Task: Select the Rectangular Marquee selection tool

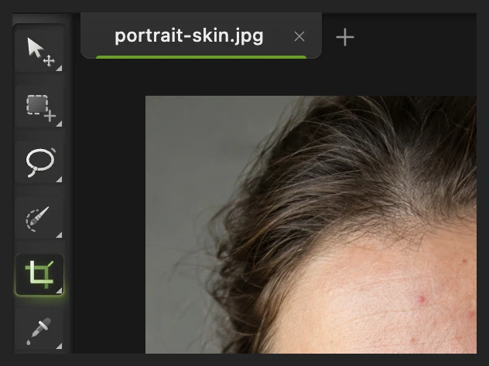Action: (39, 107)
